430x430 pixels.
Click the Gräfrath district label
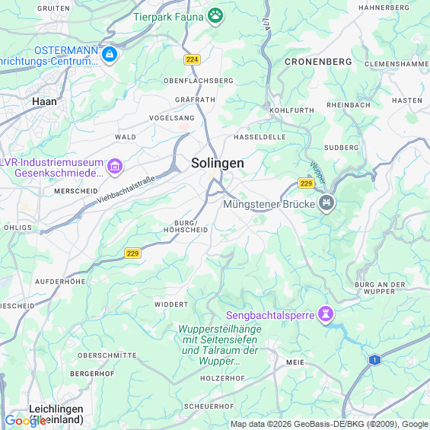[x=196, y=100]
